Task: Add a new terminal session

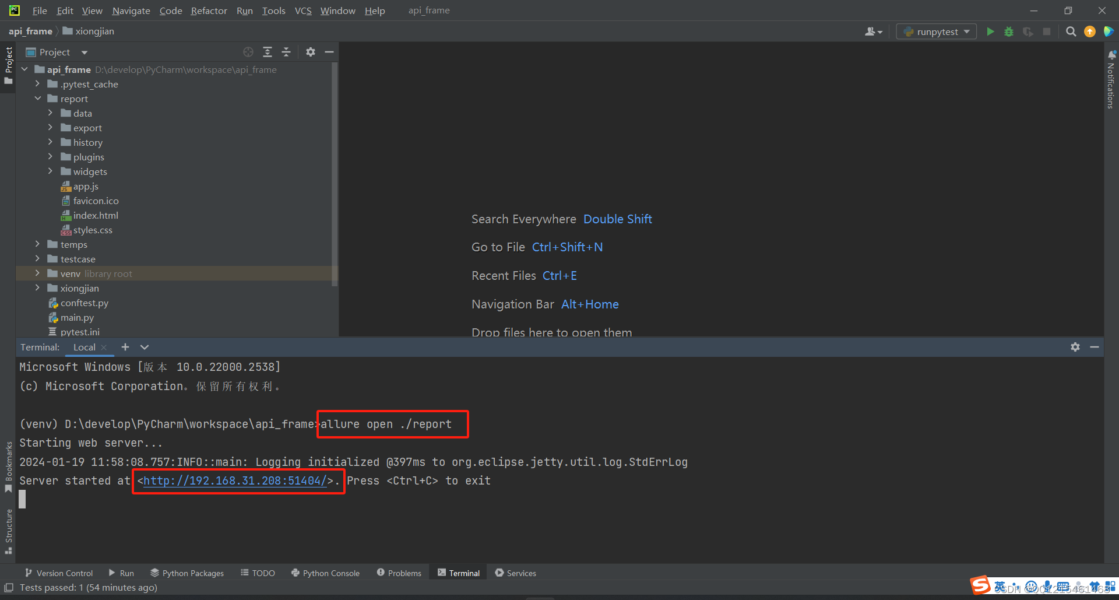Action: (125, 347)
